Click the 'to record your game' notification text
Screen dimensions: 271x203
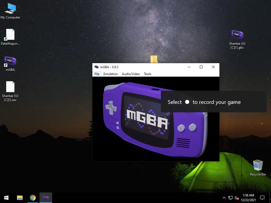coord(217,102)
